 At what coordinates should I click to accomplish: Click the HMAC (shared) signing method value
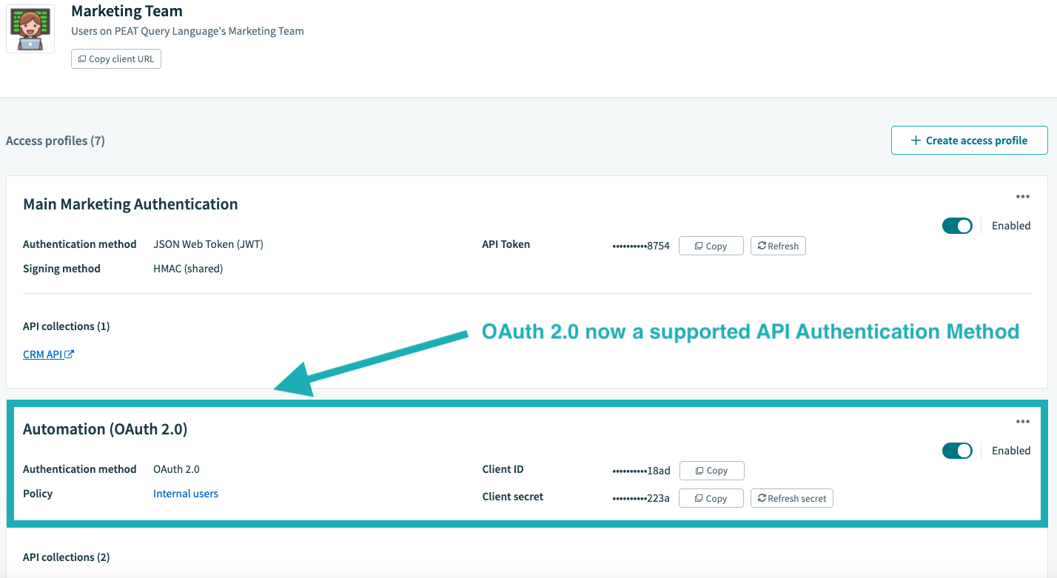coord(188,269)
